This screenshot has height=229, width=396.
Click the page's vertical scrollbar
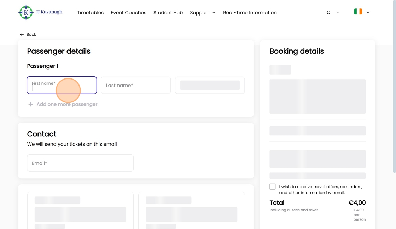click(x=394, y=88)
